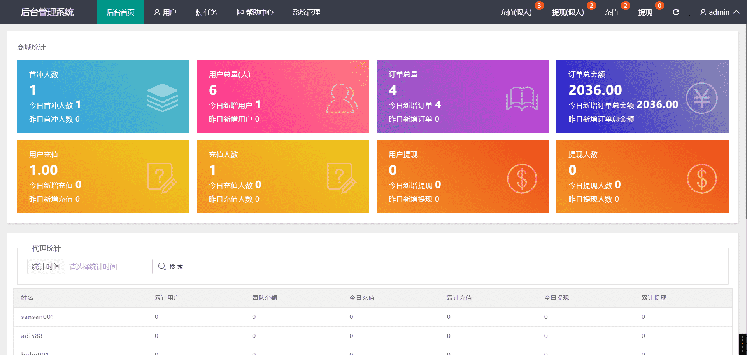Switch to the 后台首页 tab

point(121,12)
